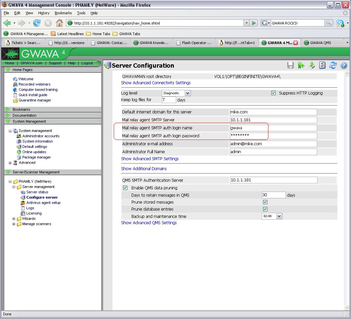Open Server status in the tree
Screen dimensions: 351x319
click(37, 192)
